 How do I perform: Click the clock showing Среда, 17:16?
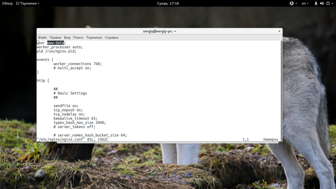coord(168,3)
